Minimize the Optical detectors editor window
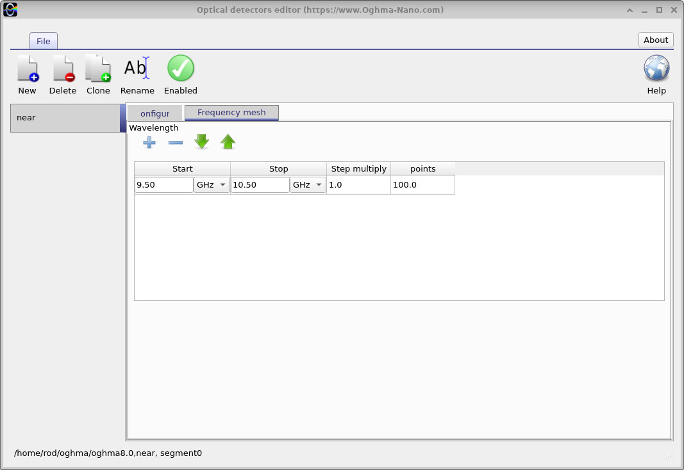This screenshot has height=470, width=684. click(644, 10)
